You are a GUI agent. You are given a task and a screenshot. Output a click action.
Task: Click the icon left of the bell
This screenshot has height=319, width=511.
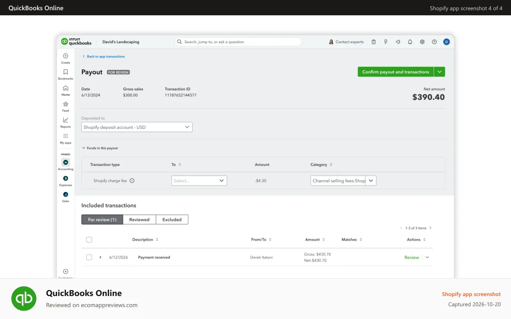point(398,42)
